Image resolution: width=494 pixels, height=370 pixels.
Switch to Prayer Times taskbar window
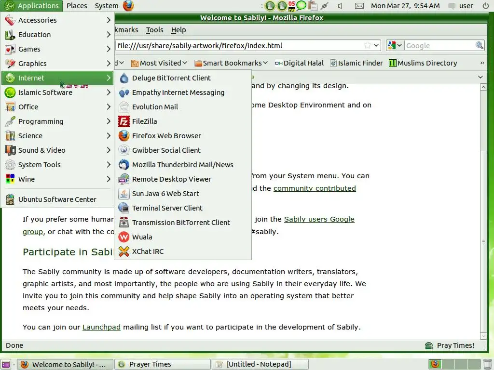pos(163,364)
